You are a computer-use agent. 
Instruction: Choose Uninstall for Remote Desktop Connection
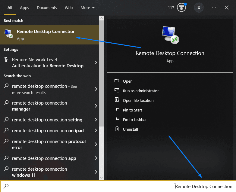coord(130,129)
